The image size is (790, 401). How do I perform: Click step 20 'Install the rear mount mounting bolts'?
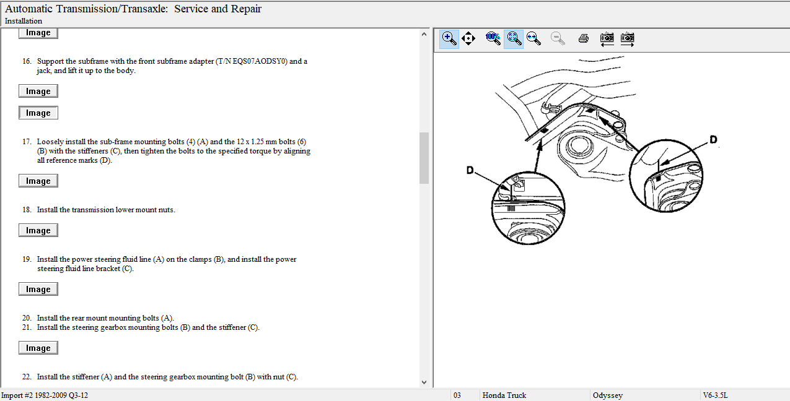(x=105, y=318)
